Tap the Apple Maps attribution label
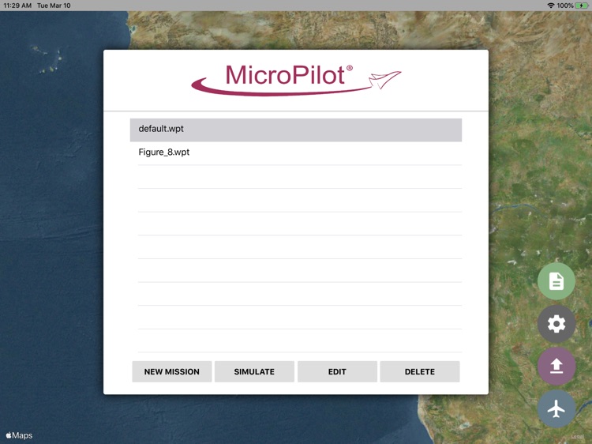This screenshot has height=444, width=592. [19, 435]
